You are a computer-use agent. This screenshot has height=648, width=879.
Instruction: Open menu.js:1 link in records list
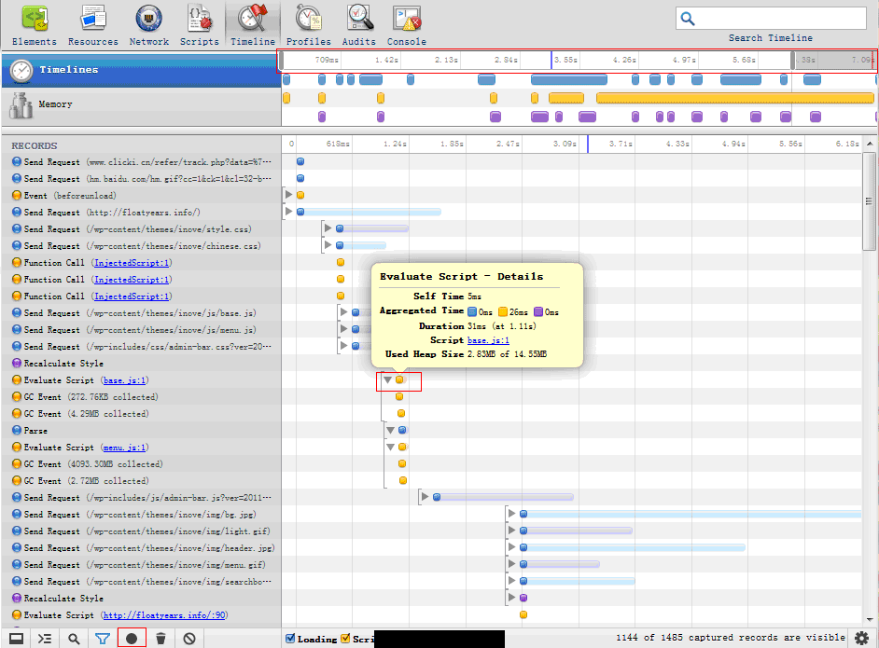124,448
